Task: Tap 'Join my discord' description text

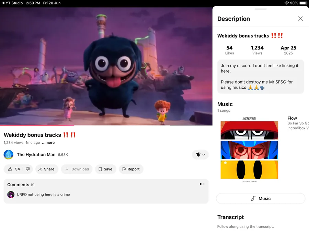Action: 260,68
